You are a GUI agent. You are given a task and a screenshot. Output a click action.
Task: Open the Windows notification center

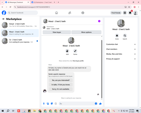click(x=138, y=111)
